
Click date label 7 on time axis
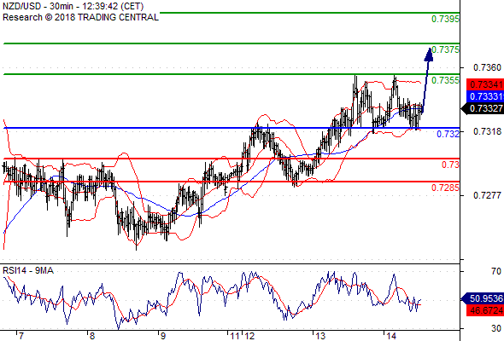point(21,336)
